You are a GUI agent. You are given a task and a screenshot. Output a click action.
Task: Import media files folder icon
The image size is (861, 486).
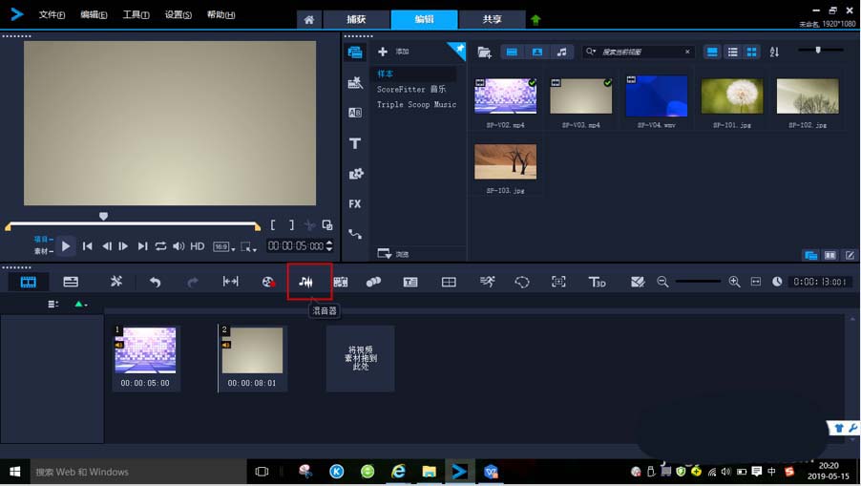[484, 53]
